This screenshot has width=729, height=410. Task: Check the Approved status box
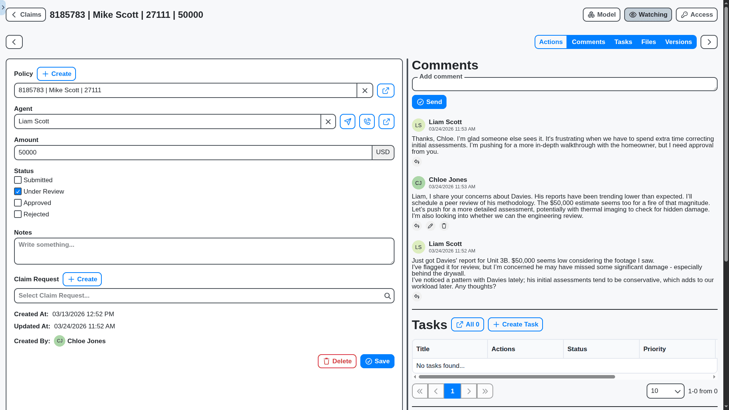[18, 203]
